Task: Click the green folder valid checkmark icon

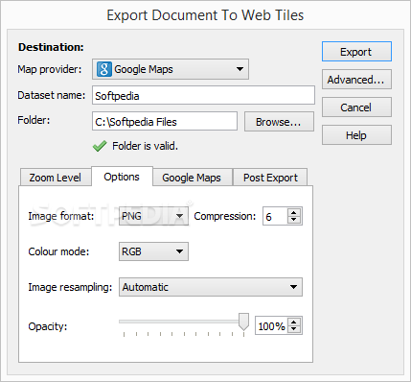Action: (x=100, y=146)
